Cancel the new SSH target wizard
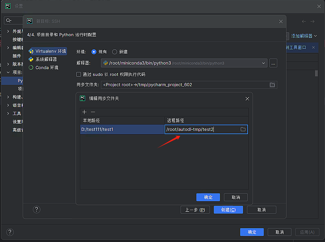Image resolution: width=325 pixels, height=242 pixels. (261, 210)
